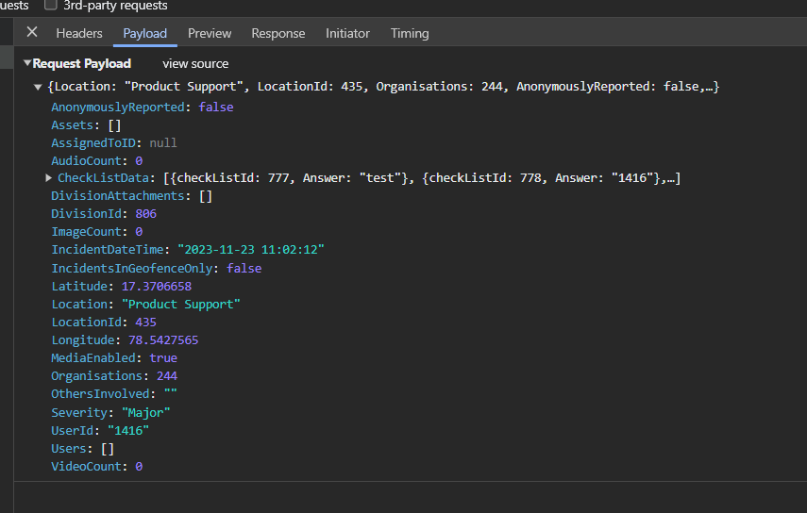Collapse the root payload object
Viewport: 807px width, 513px height.
pyautogui.click(x=38, y=87)
